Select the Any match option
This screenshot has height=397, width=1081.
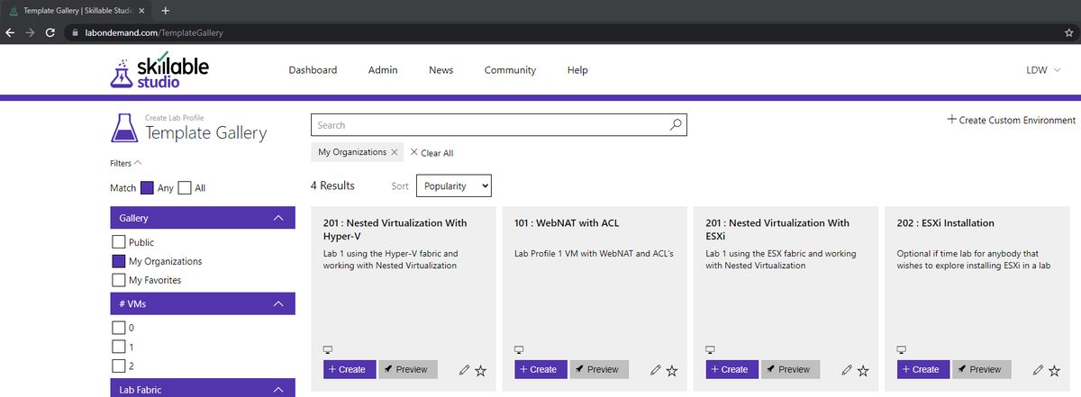click(148, 188)
